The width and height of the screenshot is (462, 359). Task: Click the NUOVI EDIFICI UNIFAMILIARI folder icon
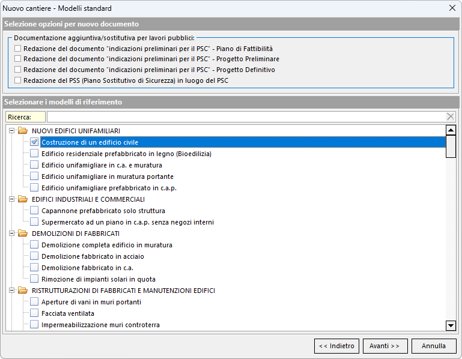click(23, 131)
